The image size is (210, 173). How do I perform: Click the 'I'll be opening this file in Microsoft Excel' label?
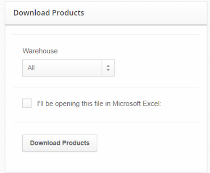99,103
